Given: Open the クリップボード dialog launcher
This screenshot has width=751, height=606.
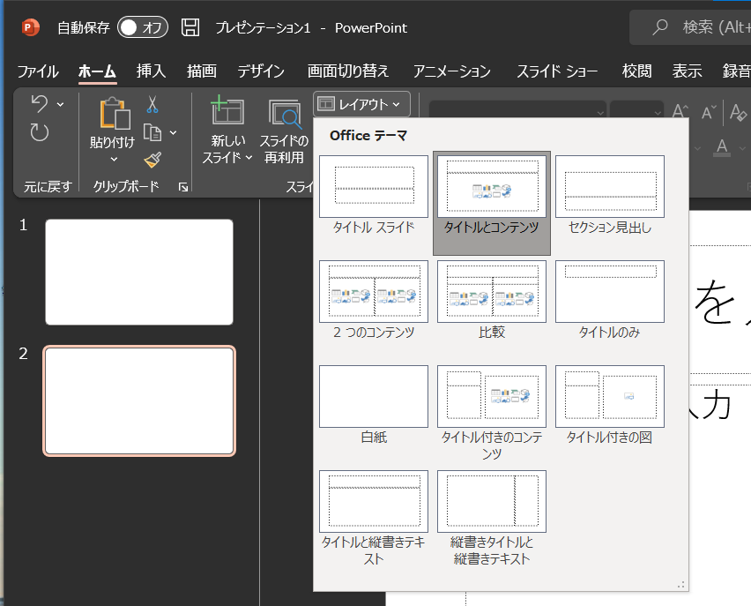Looking at the screenshot, I should pyautogui.click(x=183, y=187).
